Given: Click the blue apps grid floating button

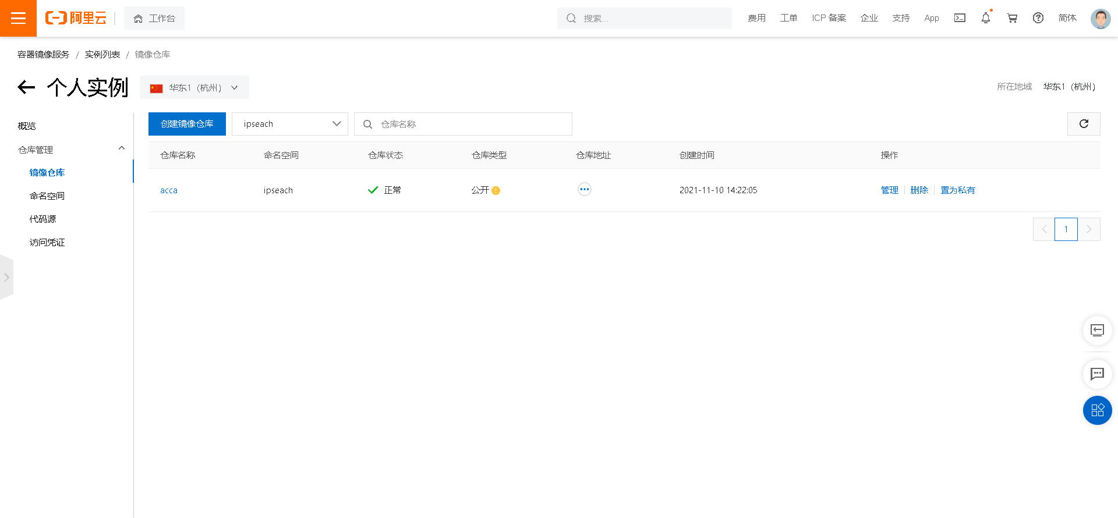Looking at the screenshot, I should click(x=1098, y=410).
